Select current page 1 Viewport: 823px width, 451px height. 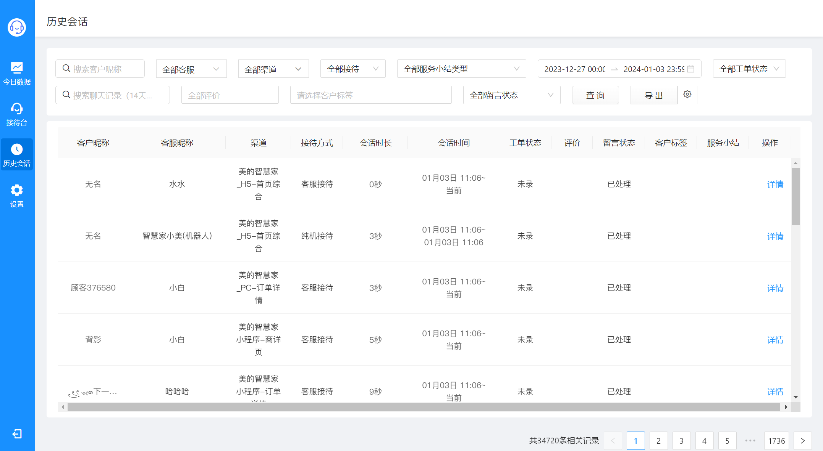pyautogui.click(x=635, y=441)
